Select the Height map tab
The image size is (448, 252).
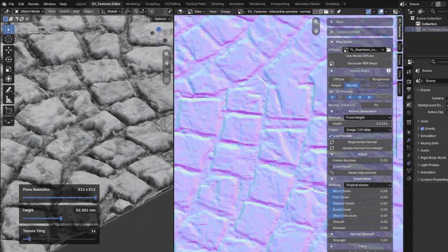(336, 86)
